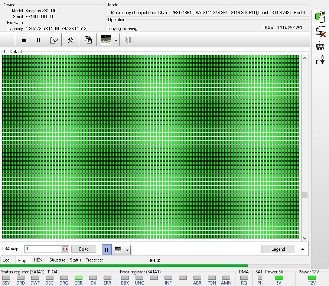Click the RESET counter icon
The height and width of the screenshot is (286, 329).
click(320, 45)
